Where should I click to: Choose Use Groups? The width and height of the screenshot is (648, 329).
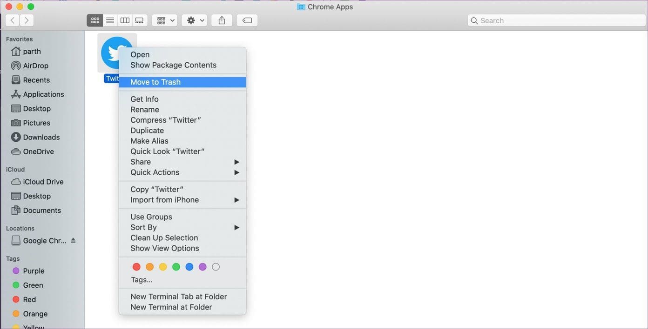(182, 217)
